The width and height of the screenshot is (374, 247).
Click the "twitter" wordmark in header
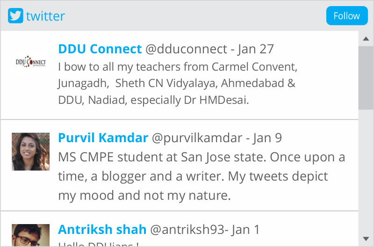pyautogui.click(x=45, y=16)
